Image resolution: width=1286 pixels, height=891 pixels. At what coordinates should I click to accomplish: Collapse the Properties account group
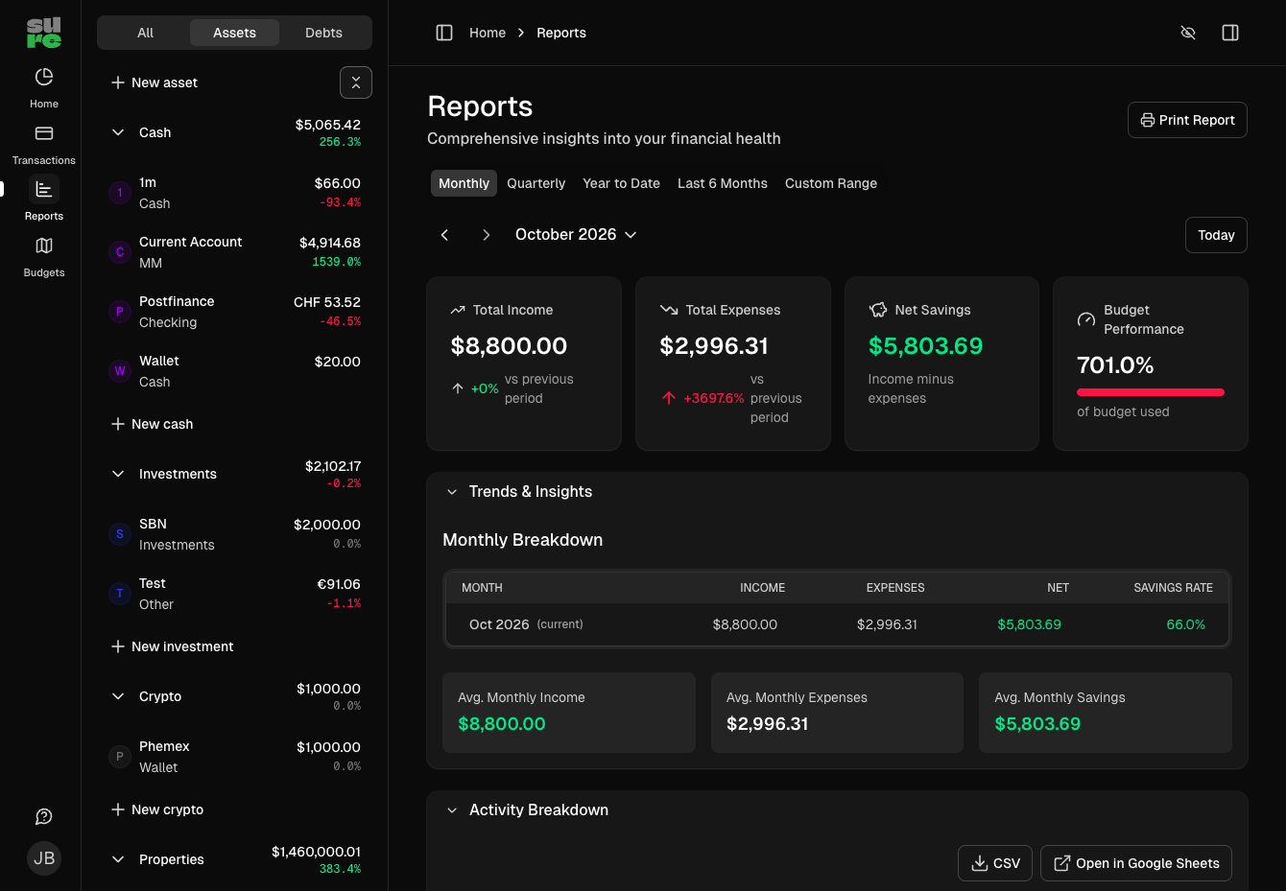118,859
